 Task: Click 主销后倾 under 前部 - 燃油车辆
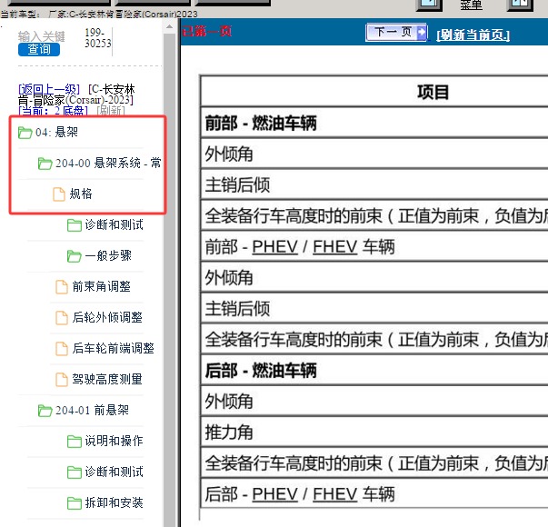coord(374,184)
